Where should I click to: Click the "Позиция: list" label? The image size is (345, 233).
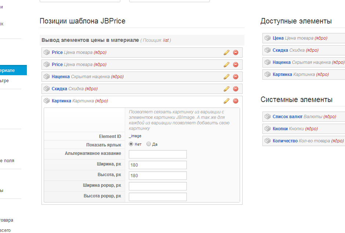(156, 40)
